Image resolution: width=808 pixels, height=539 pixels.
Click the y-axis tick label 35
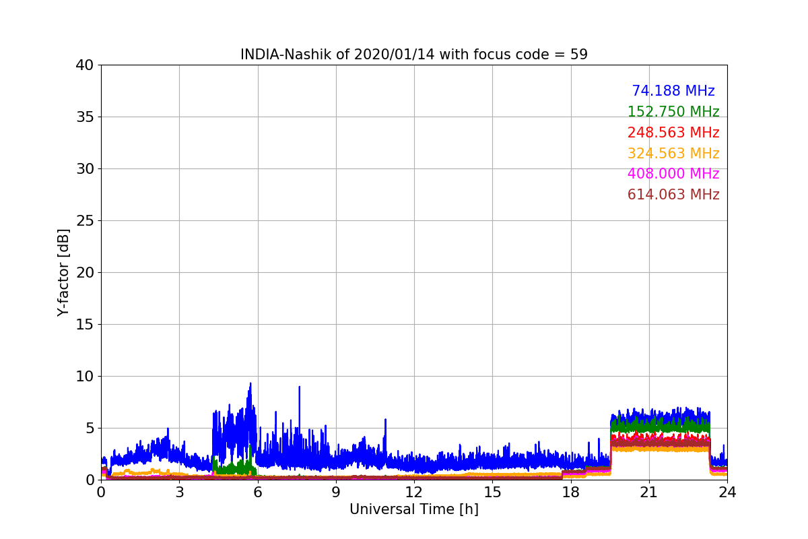(x=85, y=117)
